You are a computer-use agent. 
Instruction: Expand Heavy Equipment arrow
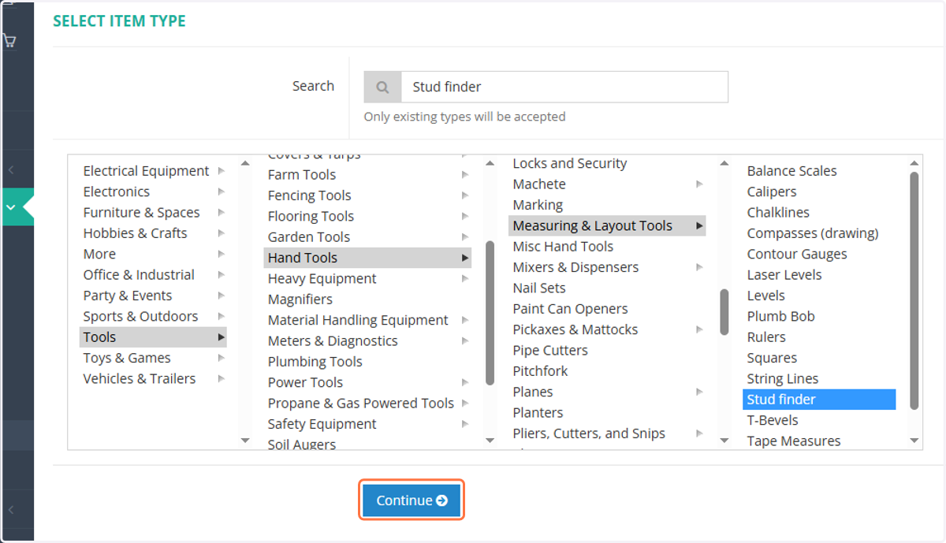465,279
